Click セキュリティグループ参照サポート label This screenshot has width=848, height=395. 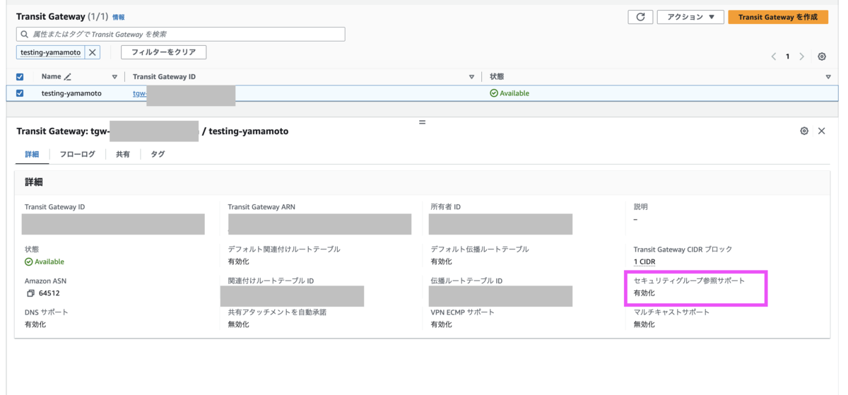click(689, 281)
